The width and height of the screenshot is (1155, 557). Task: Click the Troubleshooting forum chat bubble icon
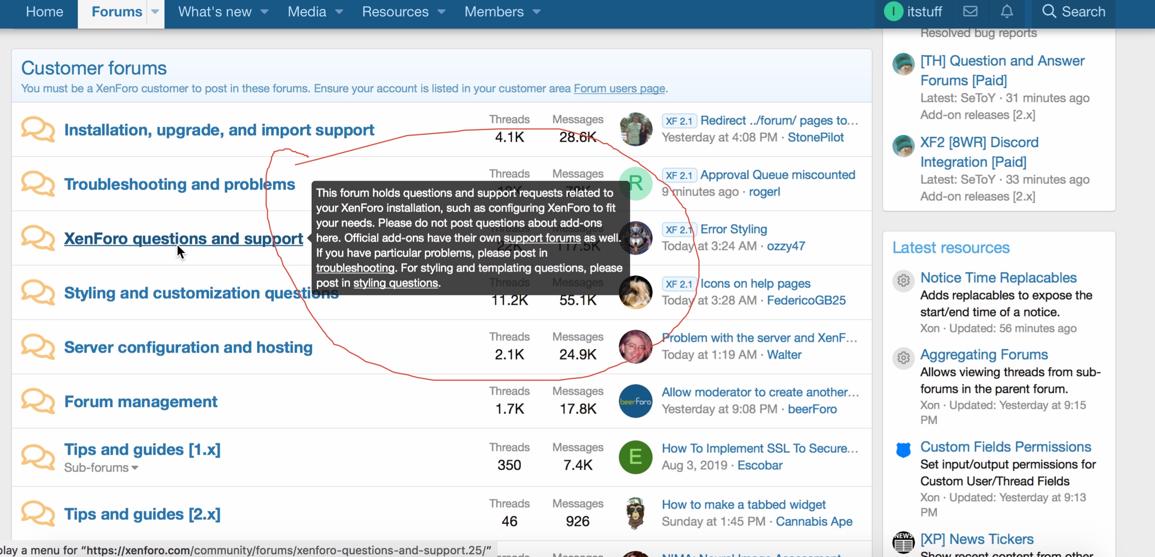click(x=38, y=184)
